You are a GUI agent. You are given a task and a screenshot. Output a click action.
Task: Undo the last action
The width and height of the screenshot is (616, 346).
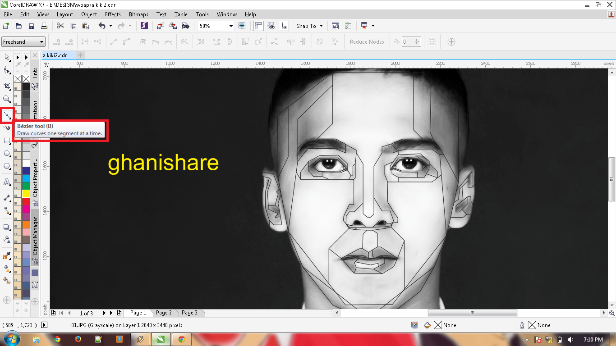pyautogui.click(x=102, y=26)
